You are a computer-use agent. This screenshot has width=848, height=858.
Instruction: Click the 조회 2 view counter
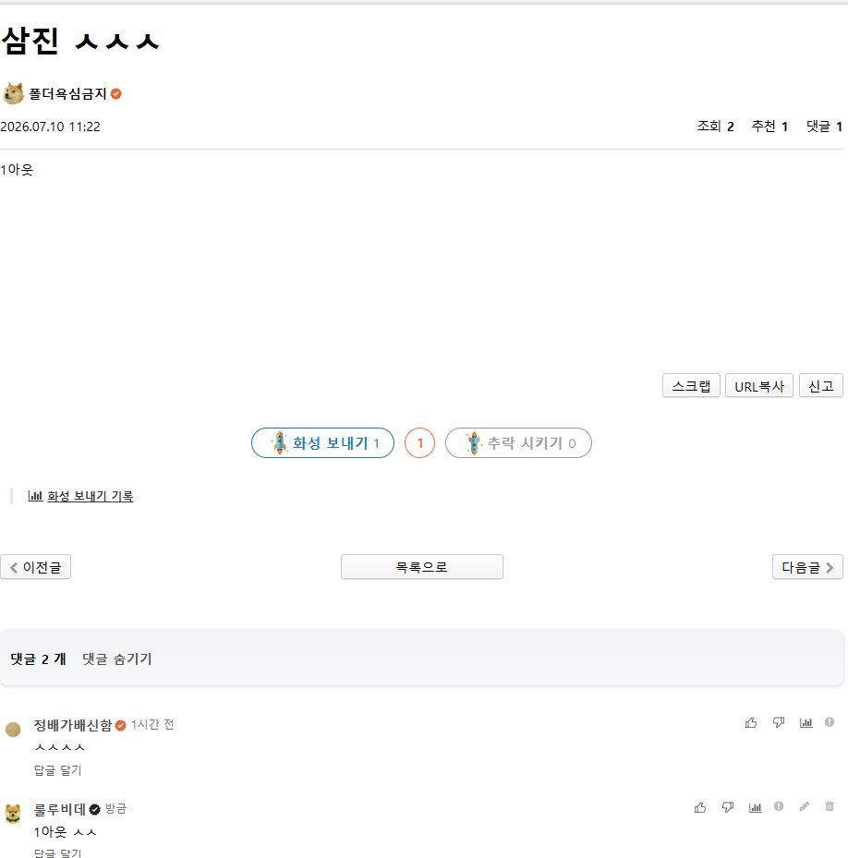coord(715,127)
